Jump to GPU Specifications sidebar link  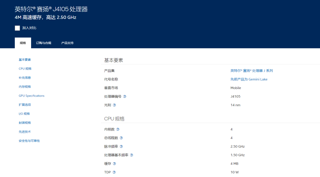click(31, 96)
